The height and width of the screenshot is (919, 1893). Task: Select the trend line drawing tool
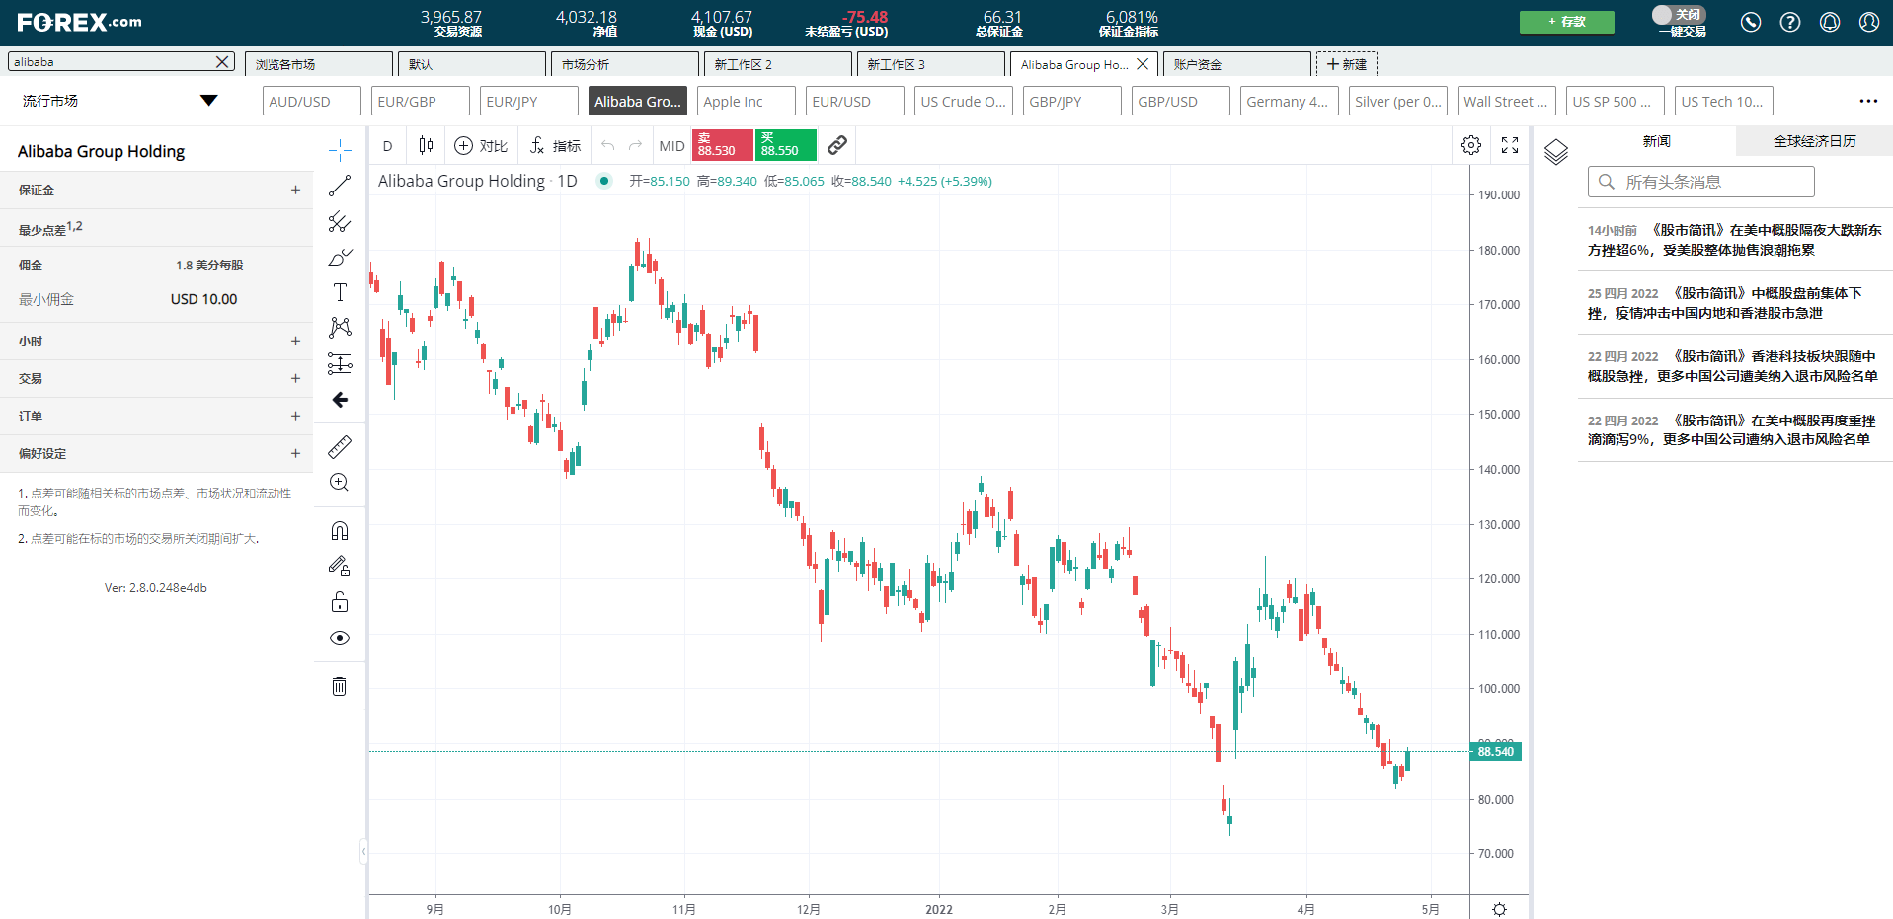point(340,186)
